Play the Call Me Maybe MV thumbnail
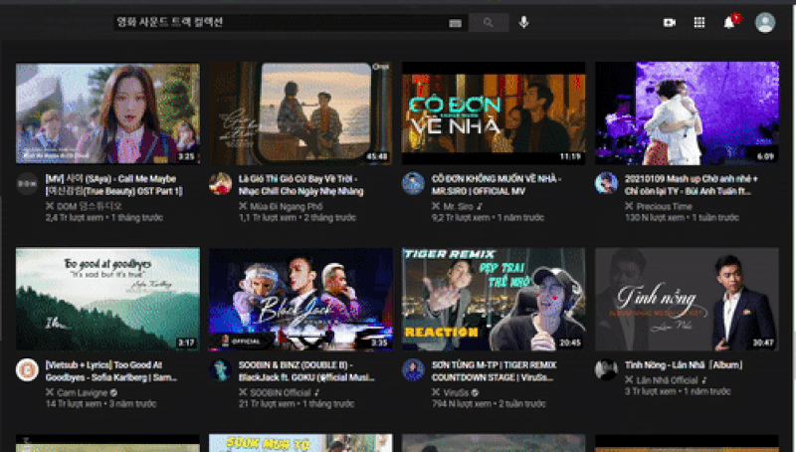This screenshot has width=796, height=452. pyautogui.click(x=107, y=113)
